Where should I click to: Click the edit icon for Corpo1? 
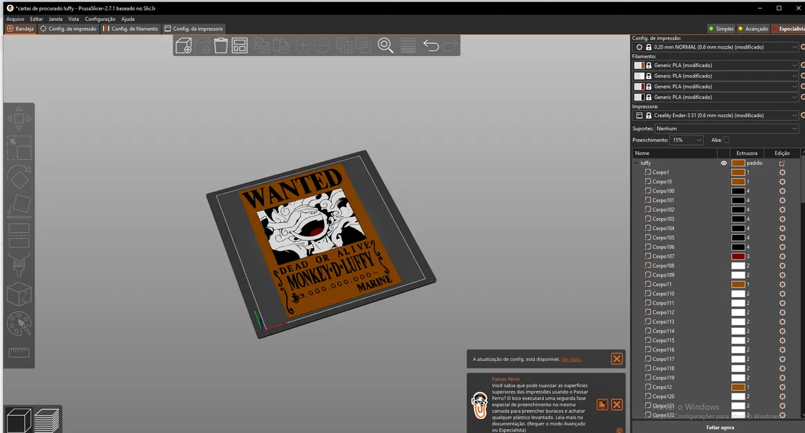782,172
